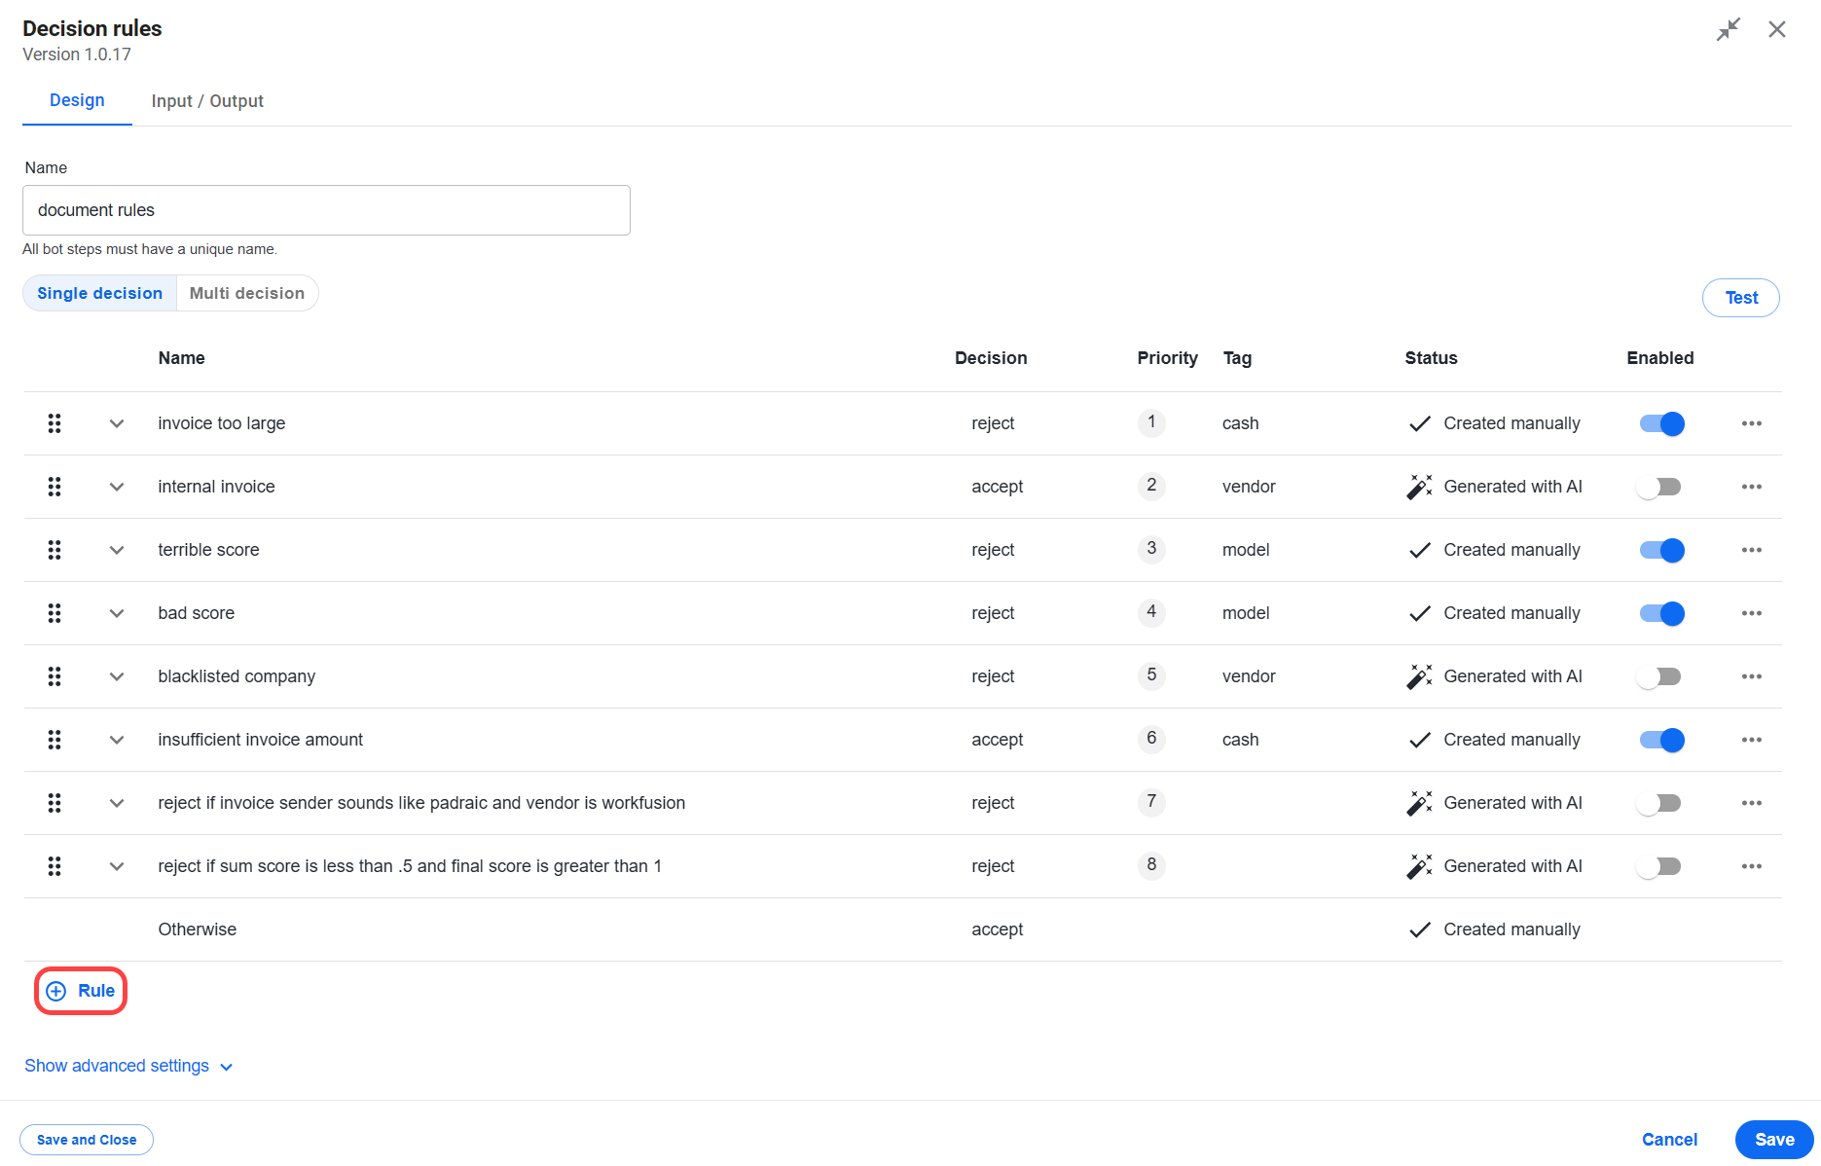
Task: Click checkmark icon on invoice too large row
Action: coord(1420,423)
